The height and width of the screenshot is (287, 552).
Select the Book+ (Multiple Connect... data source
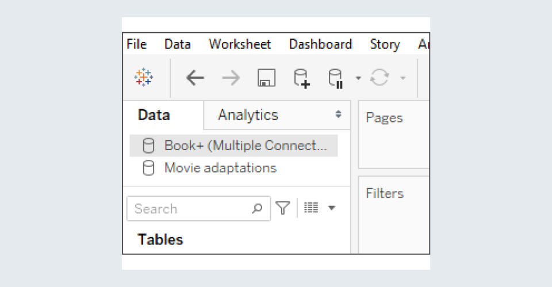click(x=234, y=146)
